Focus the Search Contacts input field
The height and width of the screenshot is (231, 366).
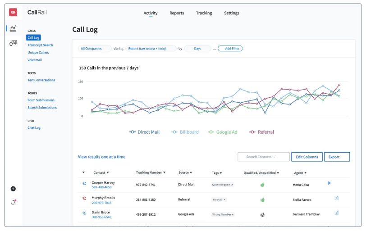point(263,157)
